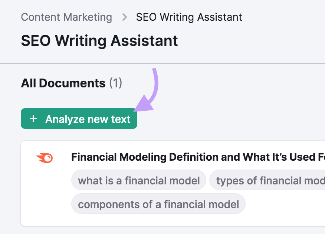Screen dimensions: 325x234
Task: Open the Content Marketing breadcrumb
Action: pos(66,17)
